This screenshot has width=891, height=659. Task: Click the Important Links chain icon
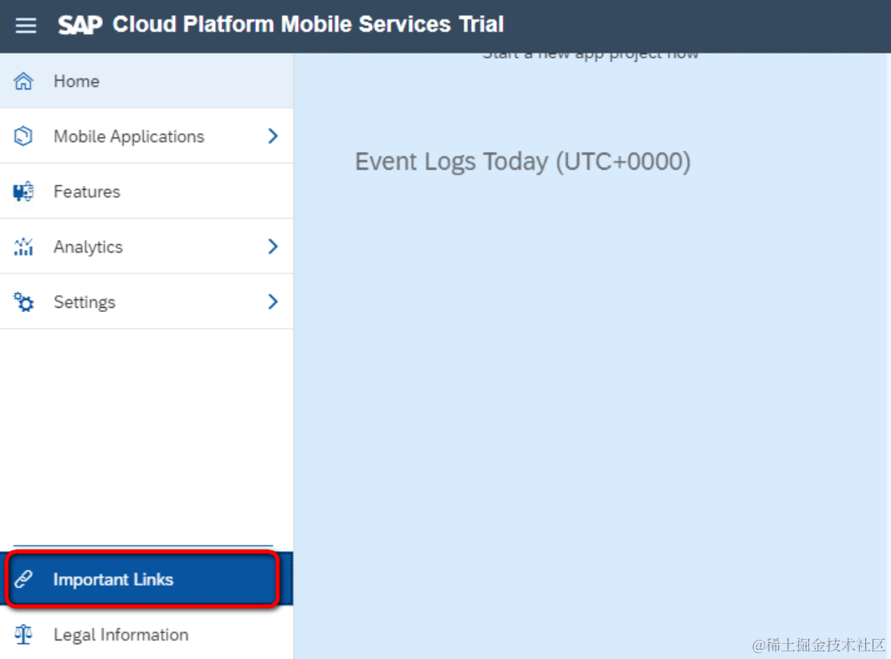tap(23, 579)
